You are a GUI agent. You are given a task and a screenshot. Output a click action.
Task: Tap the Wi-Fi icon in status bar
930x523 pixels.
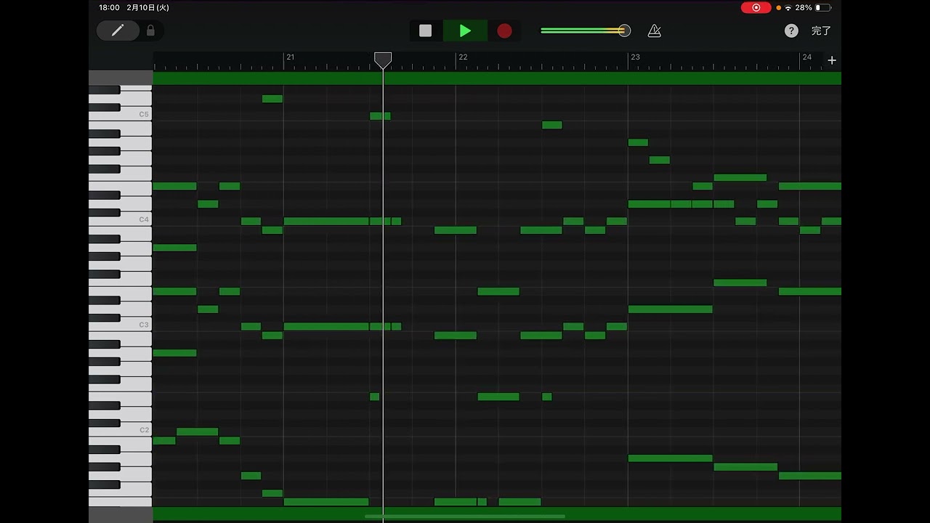click(788, 7)
